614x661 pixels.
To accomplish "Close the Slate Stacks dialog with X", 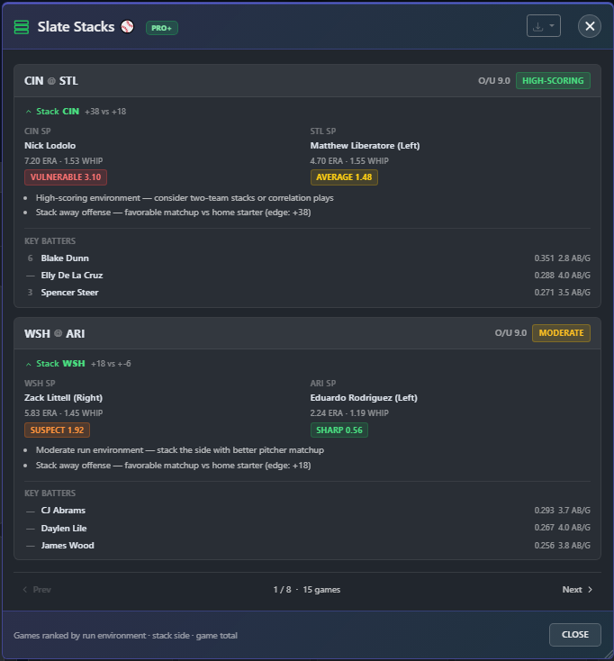I will tap(589, 26).
